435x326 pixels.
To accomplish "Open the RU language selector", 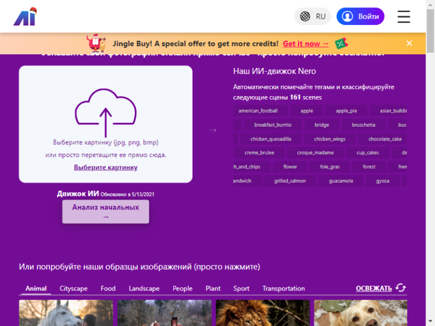I will point(313,16).
